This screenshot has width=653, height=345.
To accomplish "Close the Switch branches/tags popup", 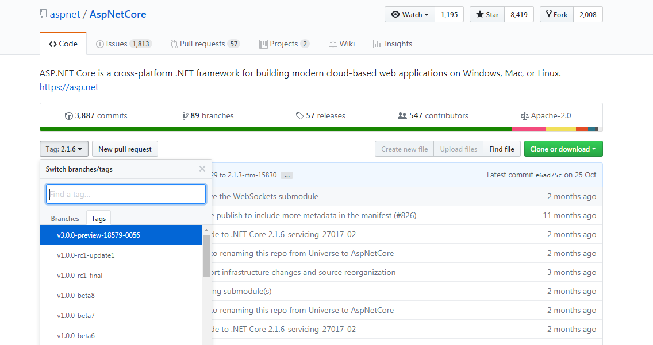I will point(202,169).
